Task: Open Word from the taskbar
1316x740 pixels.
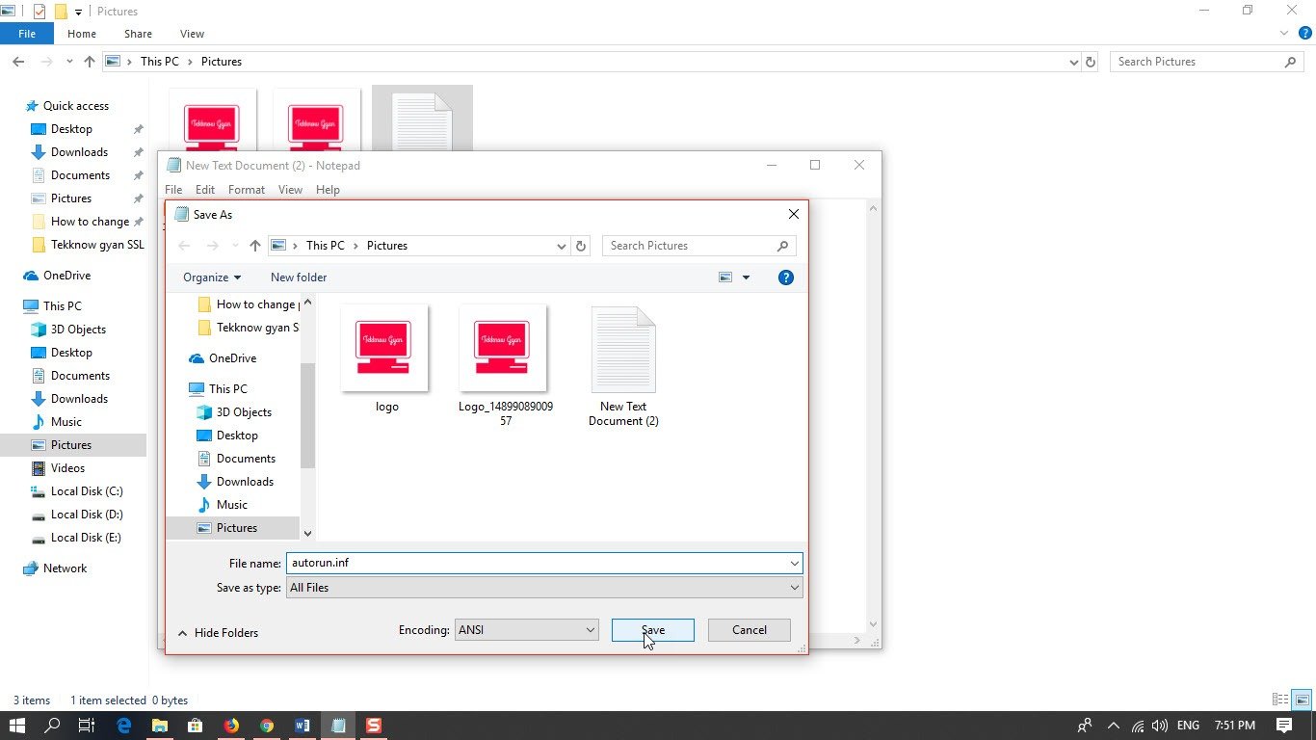Action: point(303,726)
